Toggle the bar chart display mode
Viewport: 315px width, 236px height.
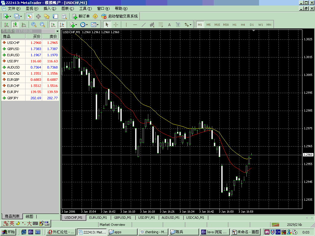click(x=6, y=24)
